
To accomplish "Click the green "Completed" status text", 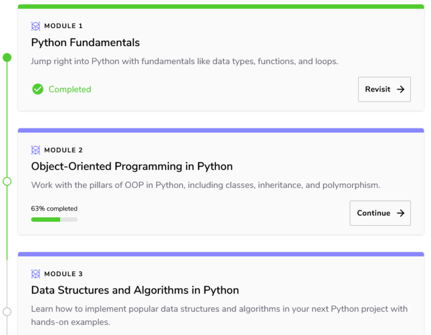I will coord(70,89).
